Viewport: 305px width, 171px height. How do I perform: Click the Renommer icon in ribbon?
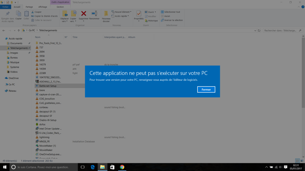point(94,13)
